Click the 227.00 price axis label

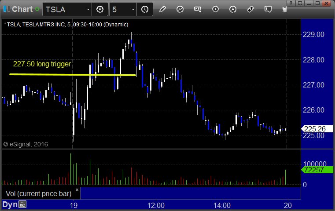313,85
